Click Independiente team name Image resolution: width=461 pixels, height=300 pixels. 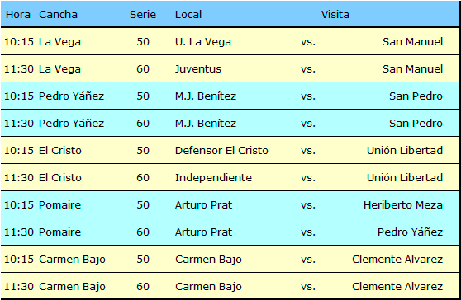click(213, 178)
